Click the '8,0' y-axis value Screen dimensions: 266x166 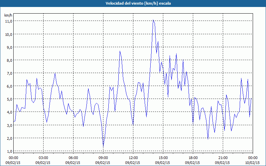tap(10, 60)
